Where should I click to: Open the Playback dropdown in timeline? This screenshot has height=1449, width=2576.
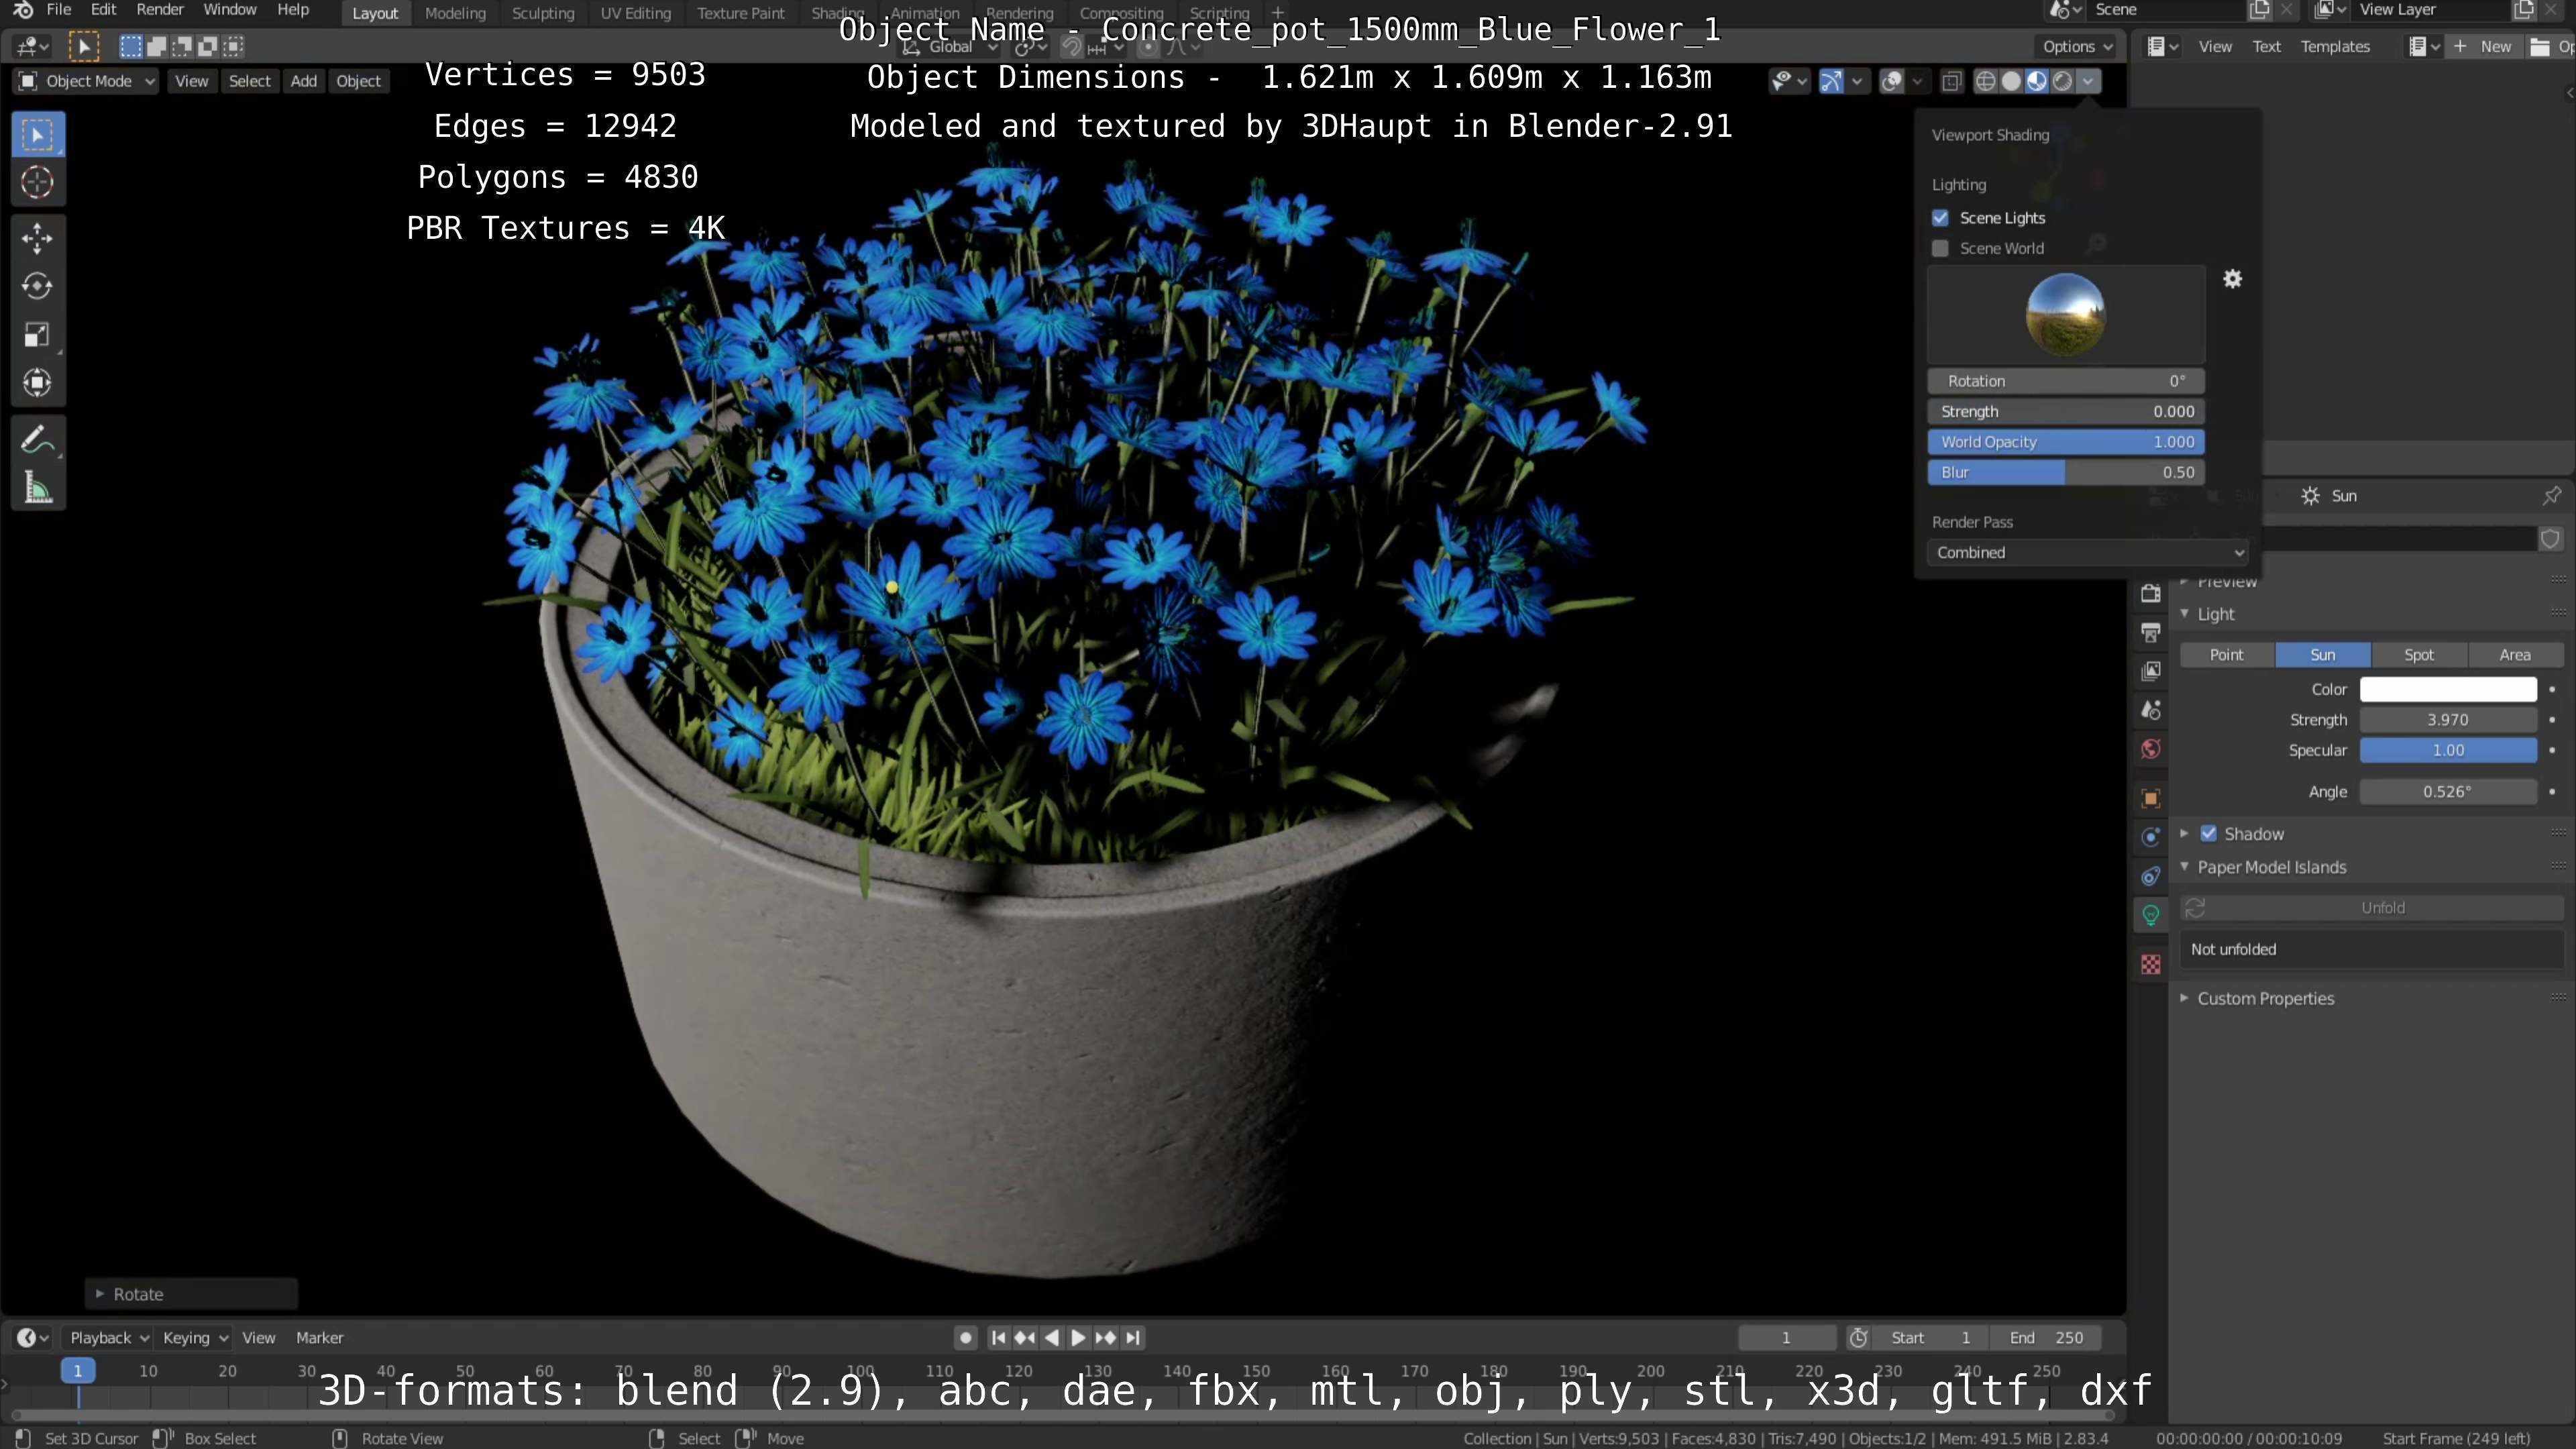coord(107,1338)
